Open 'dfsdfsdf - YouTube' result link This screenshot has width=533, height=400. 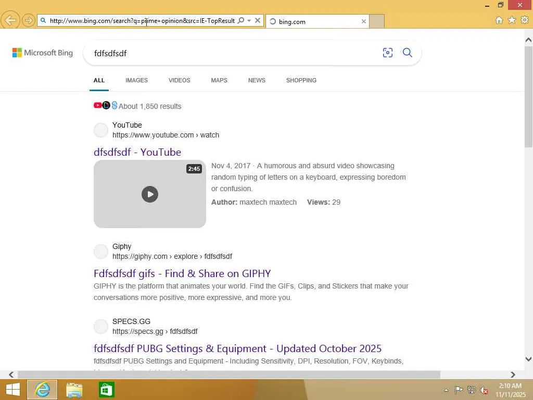pos(137,152)
